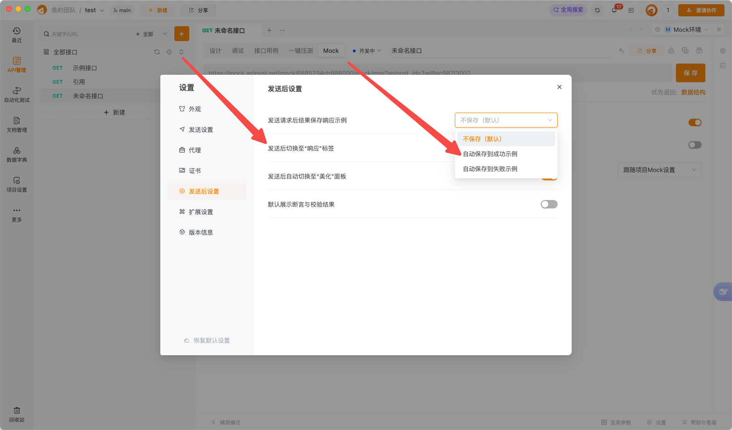
Task: Click the locate target icon beside 全部接口
Action: click(x=169, y=52)
